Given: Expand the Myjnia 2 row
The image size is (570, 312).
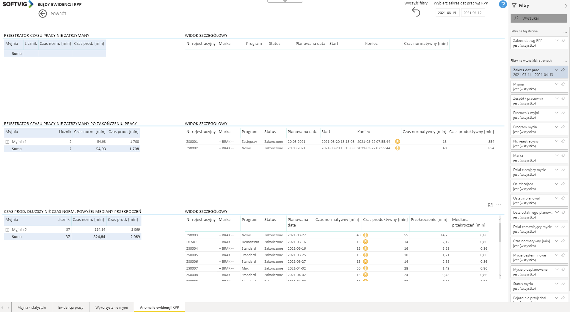Looking at the screenshot, I should point(7,230).
